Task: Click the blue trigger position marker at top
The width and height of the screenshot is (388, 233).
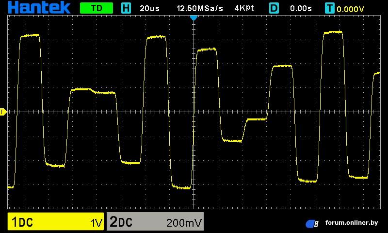Action: tap(194, 17)
